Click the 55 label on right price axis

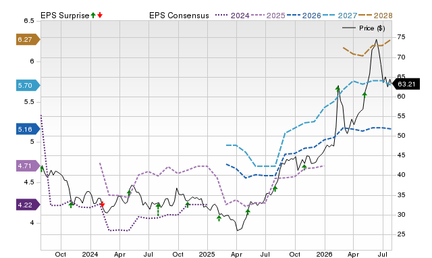tap(401, 116)
